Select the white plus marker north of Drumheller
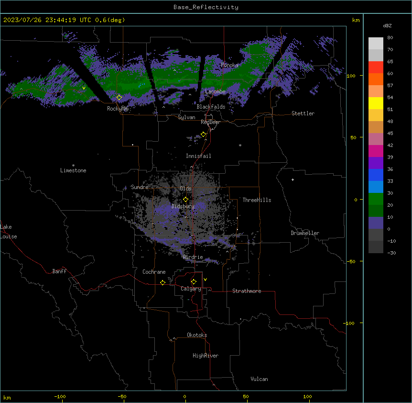412x403 pixels. [x=293, y=179]
